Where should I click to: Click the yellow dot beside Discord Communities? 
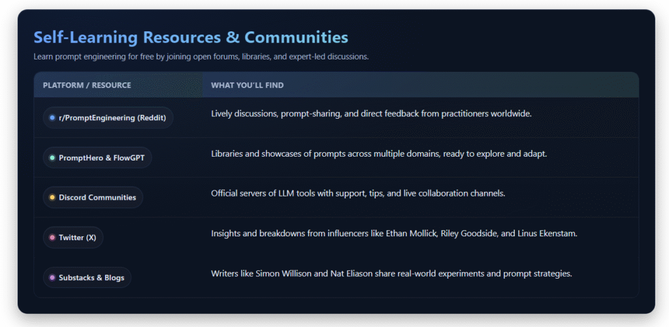(x=52, y=197)
